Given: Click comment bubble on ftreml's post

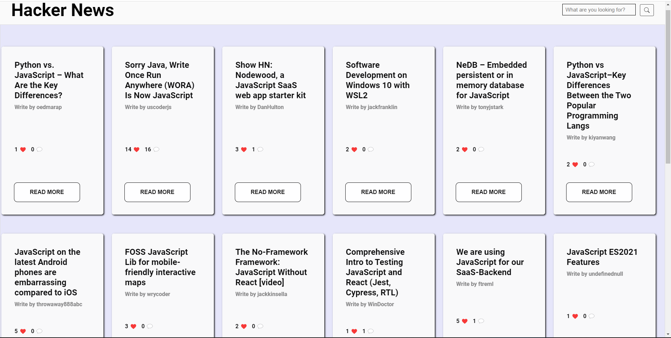Looking at the screenshot, I should coord(481,321).
